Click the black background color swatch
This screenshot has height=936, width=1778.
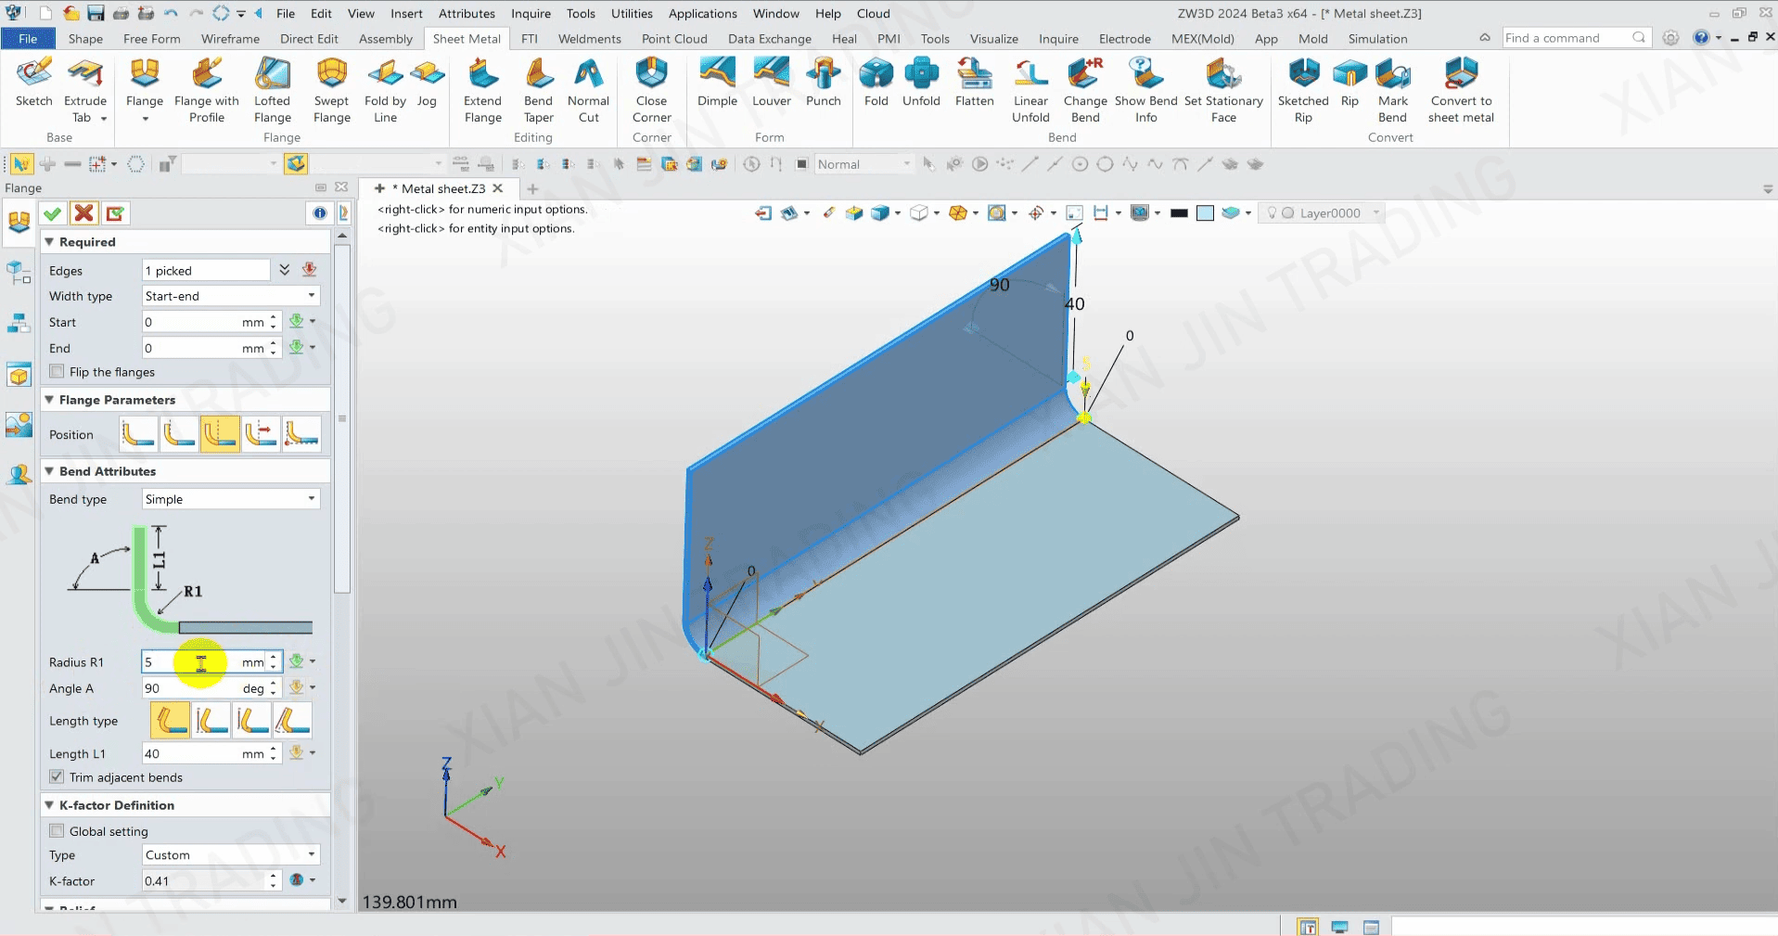coord(1179,213)
